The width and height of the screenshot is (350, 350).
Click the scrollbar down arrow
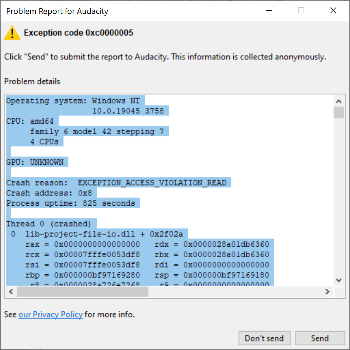pos(339,280)
